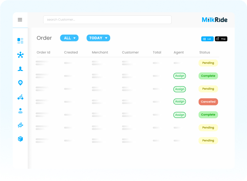
Task: Open the hamburger menu
Action: click(20, 20)
